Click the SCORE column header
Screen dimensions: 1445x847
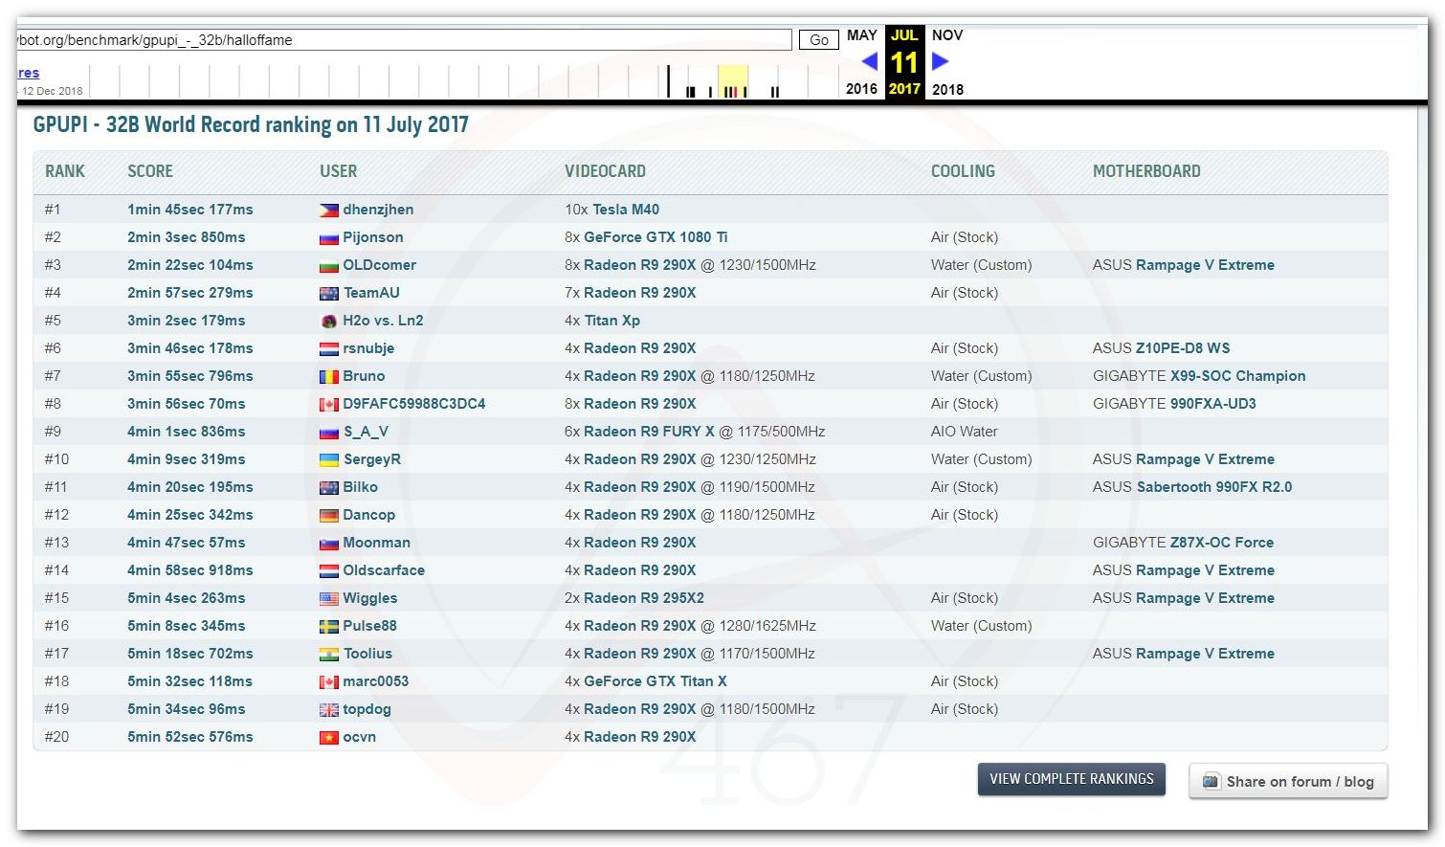pos(150,171)
